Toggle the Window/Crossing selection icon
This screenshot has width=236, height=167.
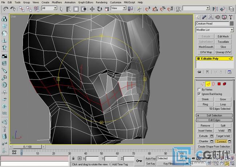pos(84,9)
